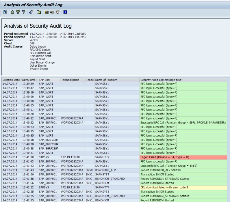Sort the list in descending order
This screenshot has height=202, width=230.
tap(18, 12)
